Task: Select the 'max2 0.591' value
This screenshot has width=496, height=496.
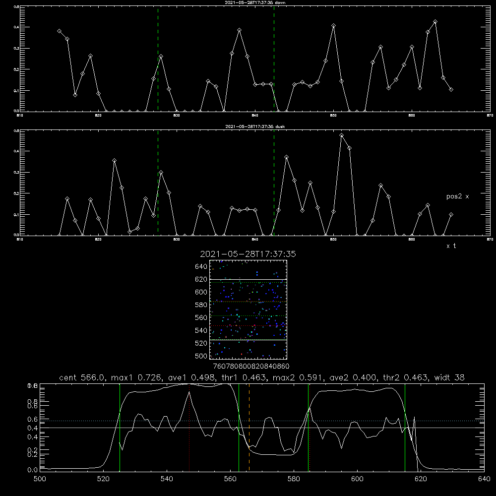Action: (x=297, y=377)
